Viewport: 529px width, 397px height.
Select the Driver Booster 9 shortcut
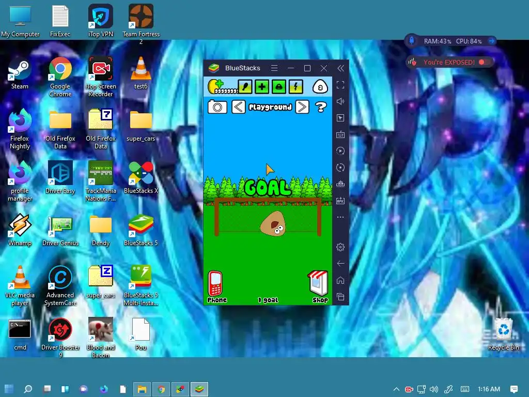click(x=60, y=338)
